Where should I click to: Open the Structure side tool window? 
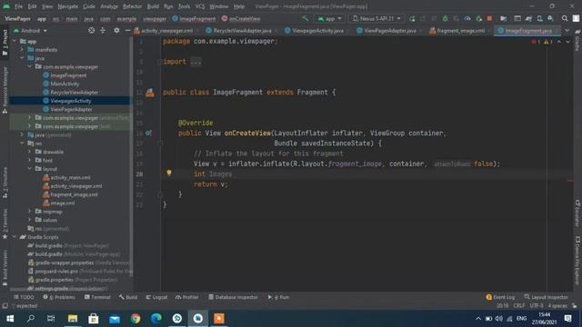coord(5,183)
